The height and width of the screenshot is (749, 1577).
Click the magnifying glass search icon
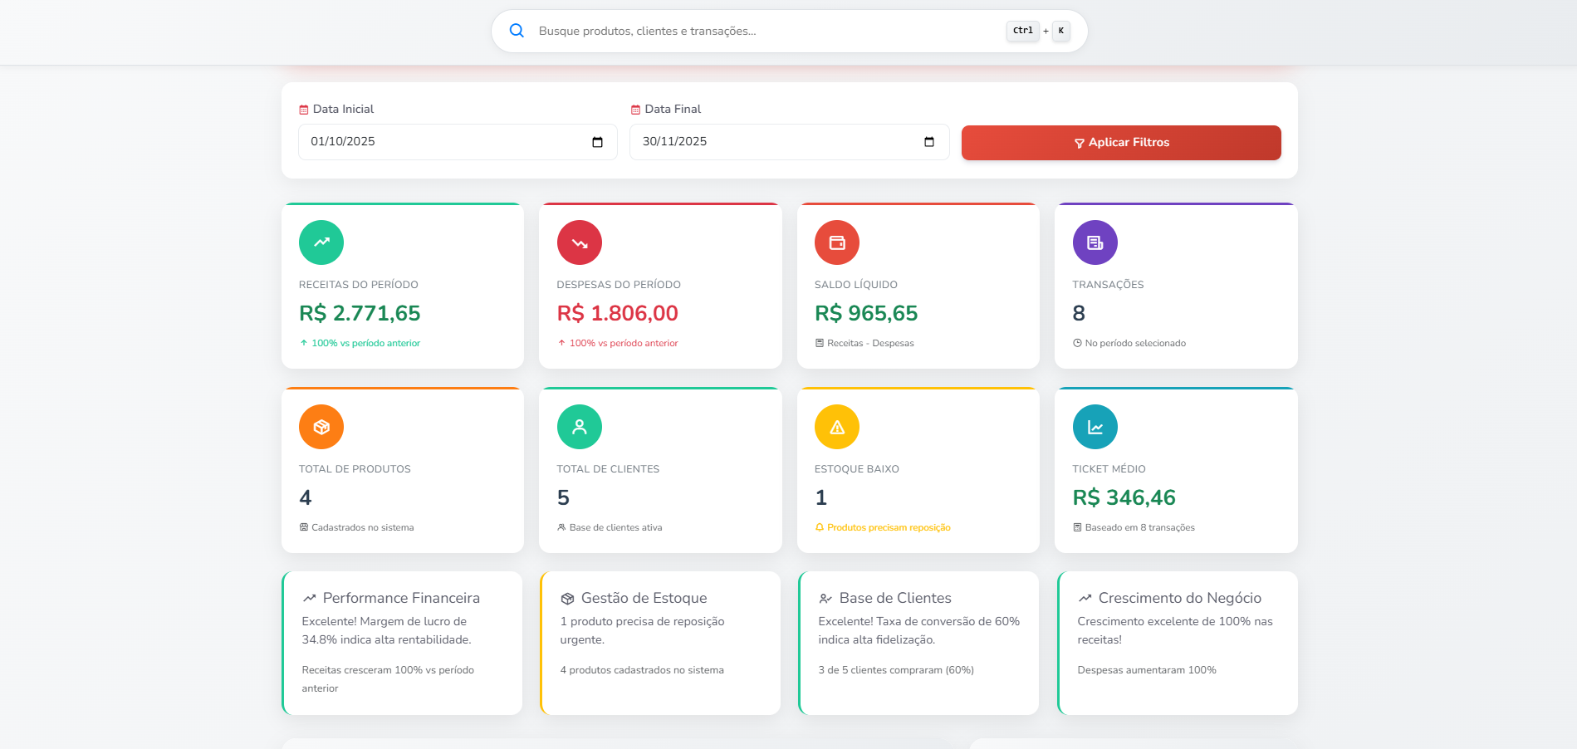pos(517,31)
